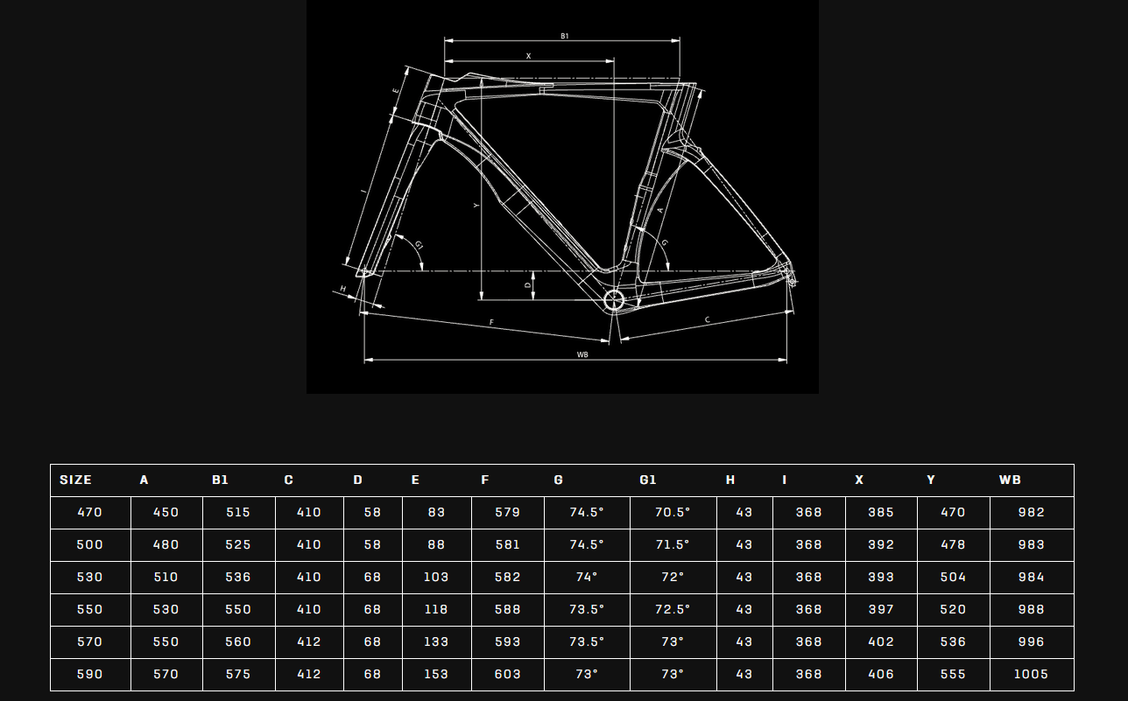Click the 1005 wheelbase value
The width and height of the screenshot is (1128, 701).
pos(1031,674)
